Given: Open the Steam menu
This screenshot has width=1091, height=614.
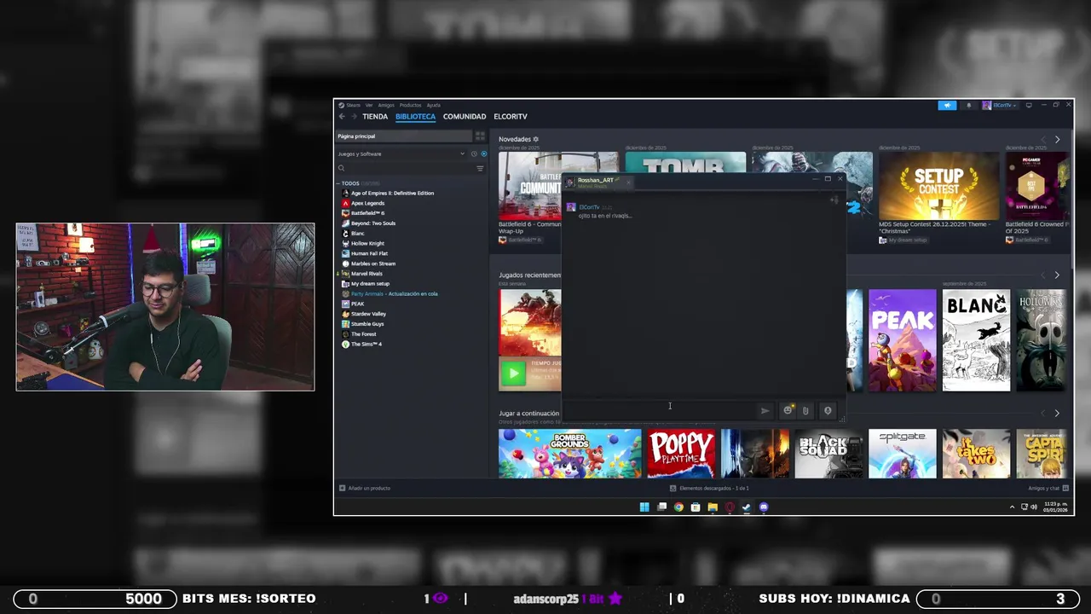Looking at the screenshot, I should click(x=353, y=105).
